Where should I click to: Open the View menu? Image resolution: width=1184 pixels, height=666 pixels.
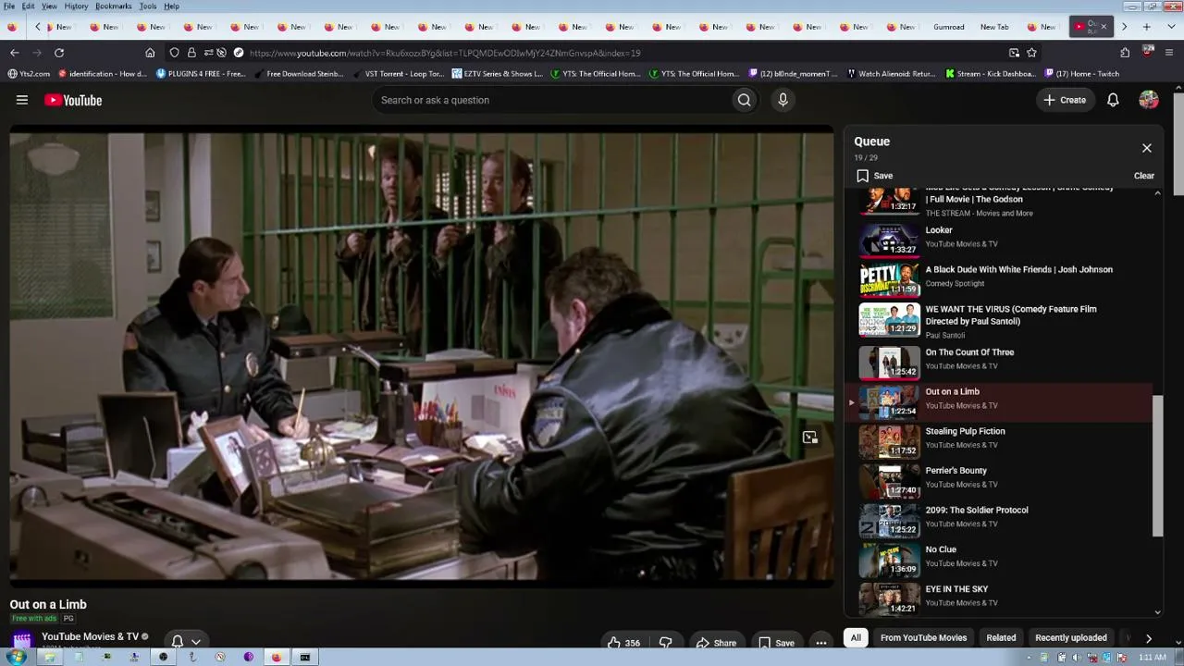pyautogui.click(x=49, y=6)
